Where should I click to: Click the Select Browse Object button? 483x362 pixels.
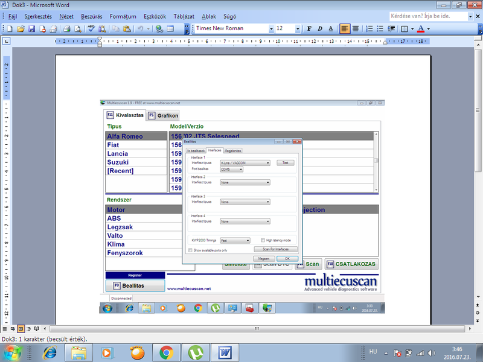478,313
